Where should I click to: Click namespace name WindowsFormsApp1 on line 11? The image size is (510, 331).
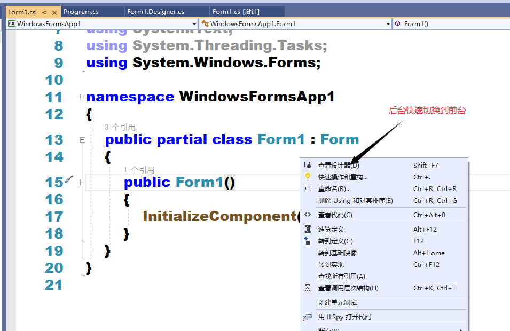pyautogui.click(x=257, y=97)
